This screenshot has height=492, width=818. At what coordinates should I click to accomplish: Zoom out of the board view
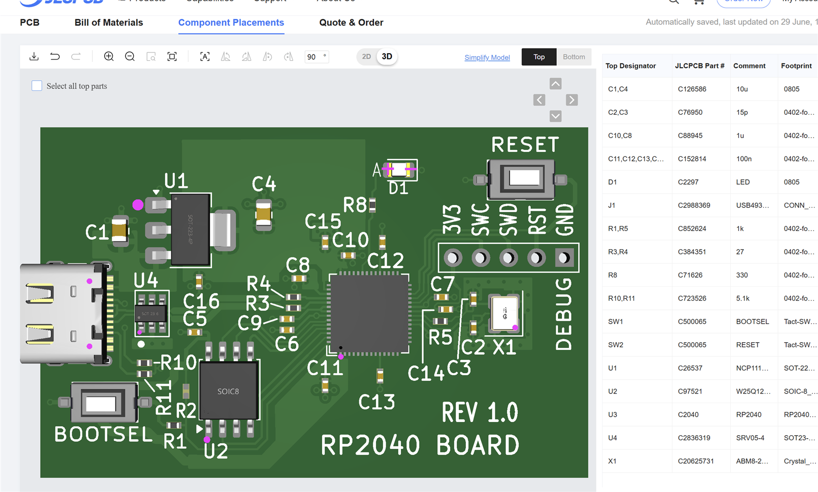coord(130,57)
